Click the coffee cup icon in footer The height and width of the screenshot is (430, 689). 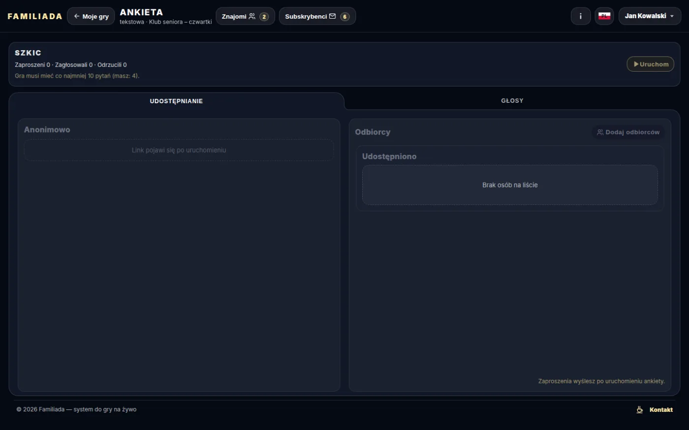(640, 410)
